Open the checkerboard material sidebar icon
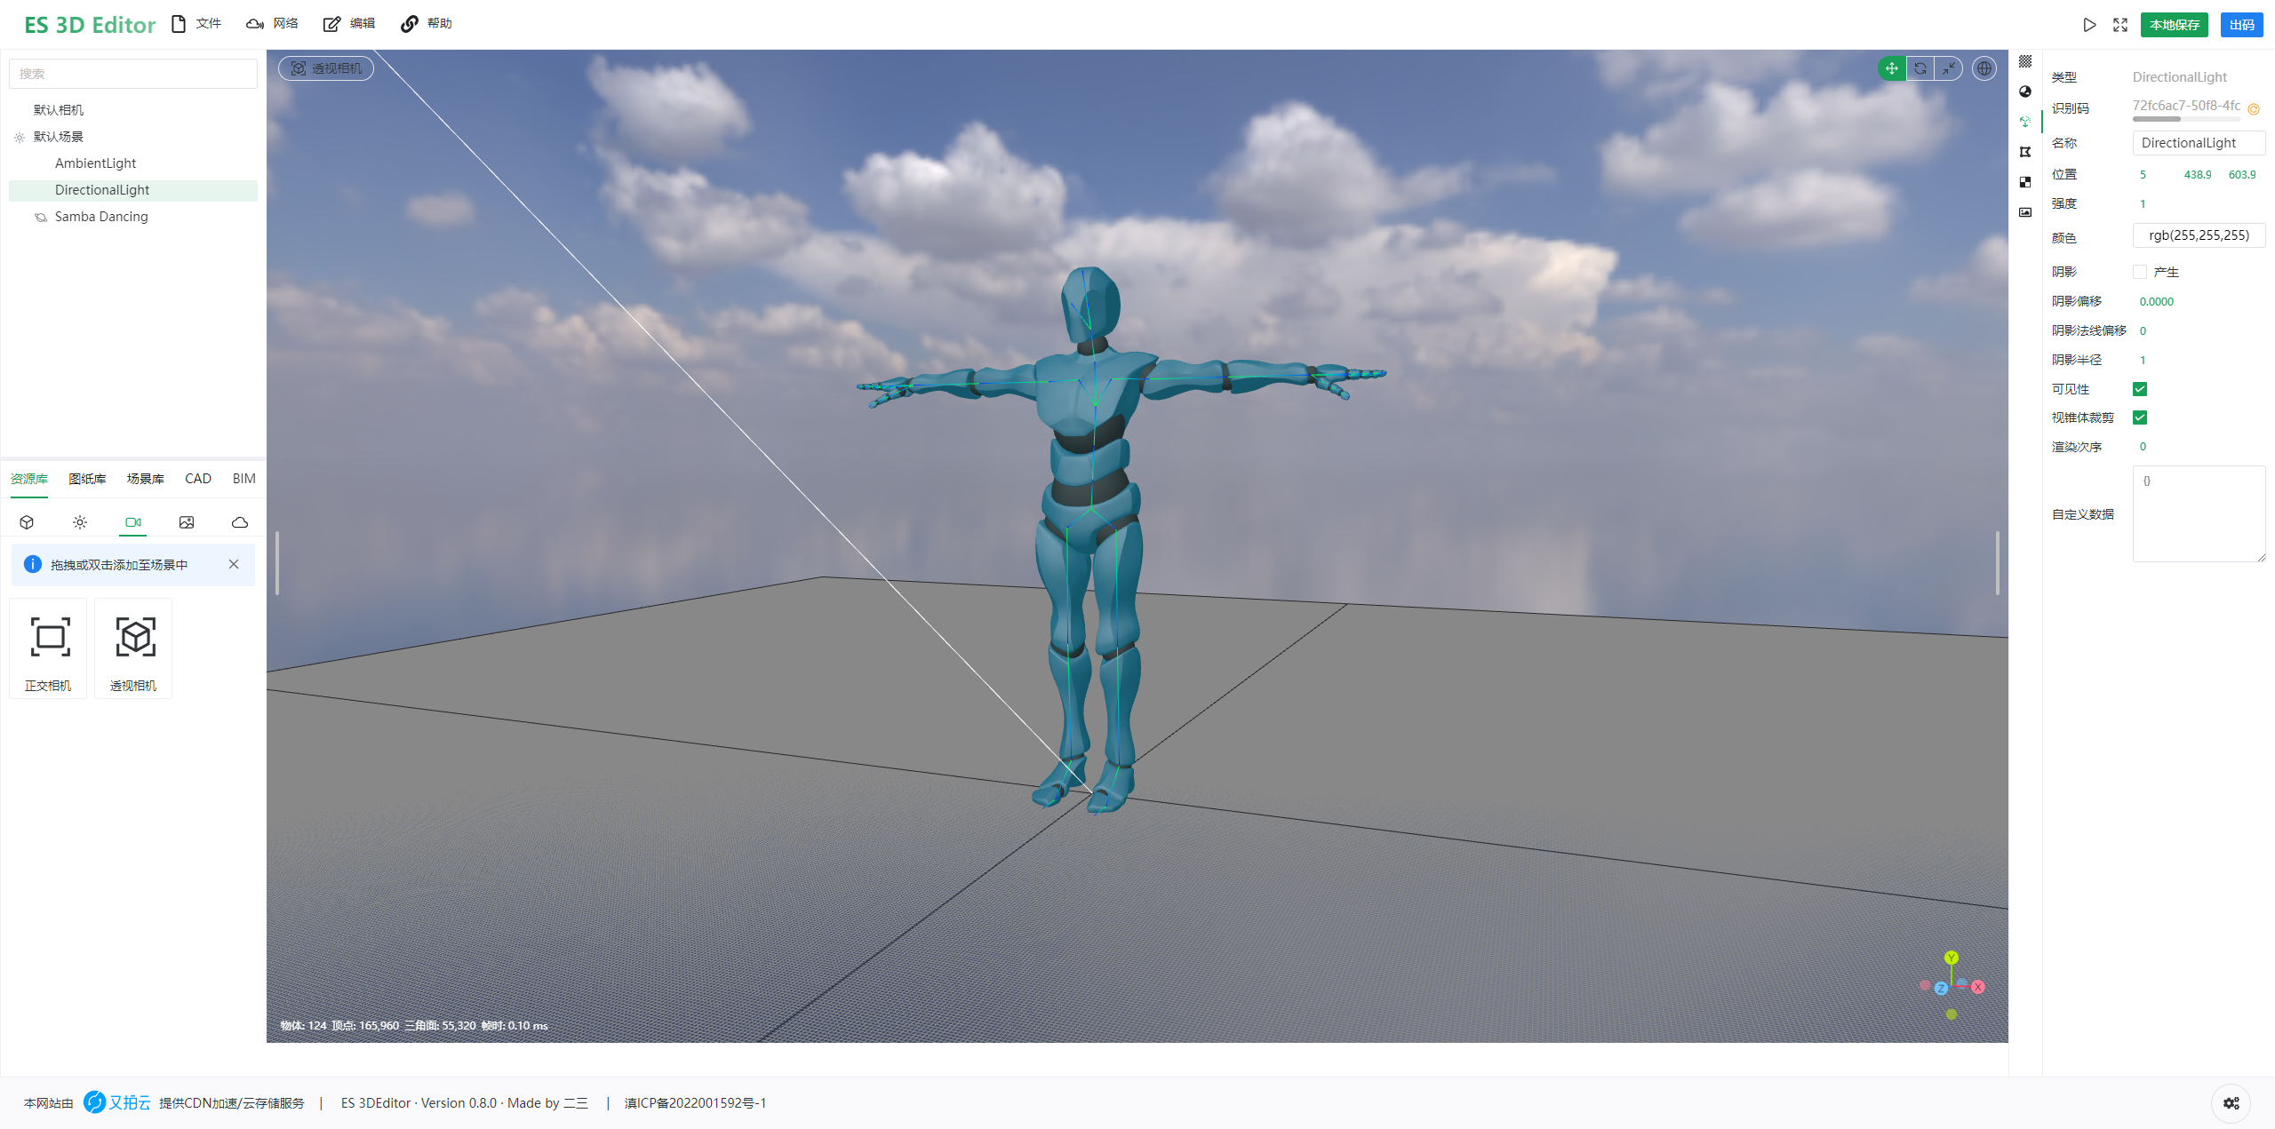 point(2025,182)
